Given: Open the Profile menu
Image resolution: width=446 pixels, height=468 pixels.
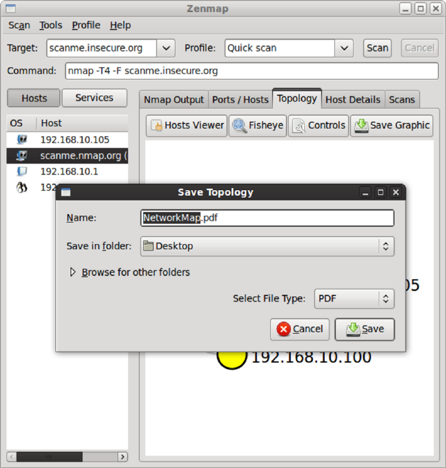Looking at the screenshot, I should click(x=86, y=25).
